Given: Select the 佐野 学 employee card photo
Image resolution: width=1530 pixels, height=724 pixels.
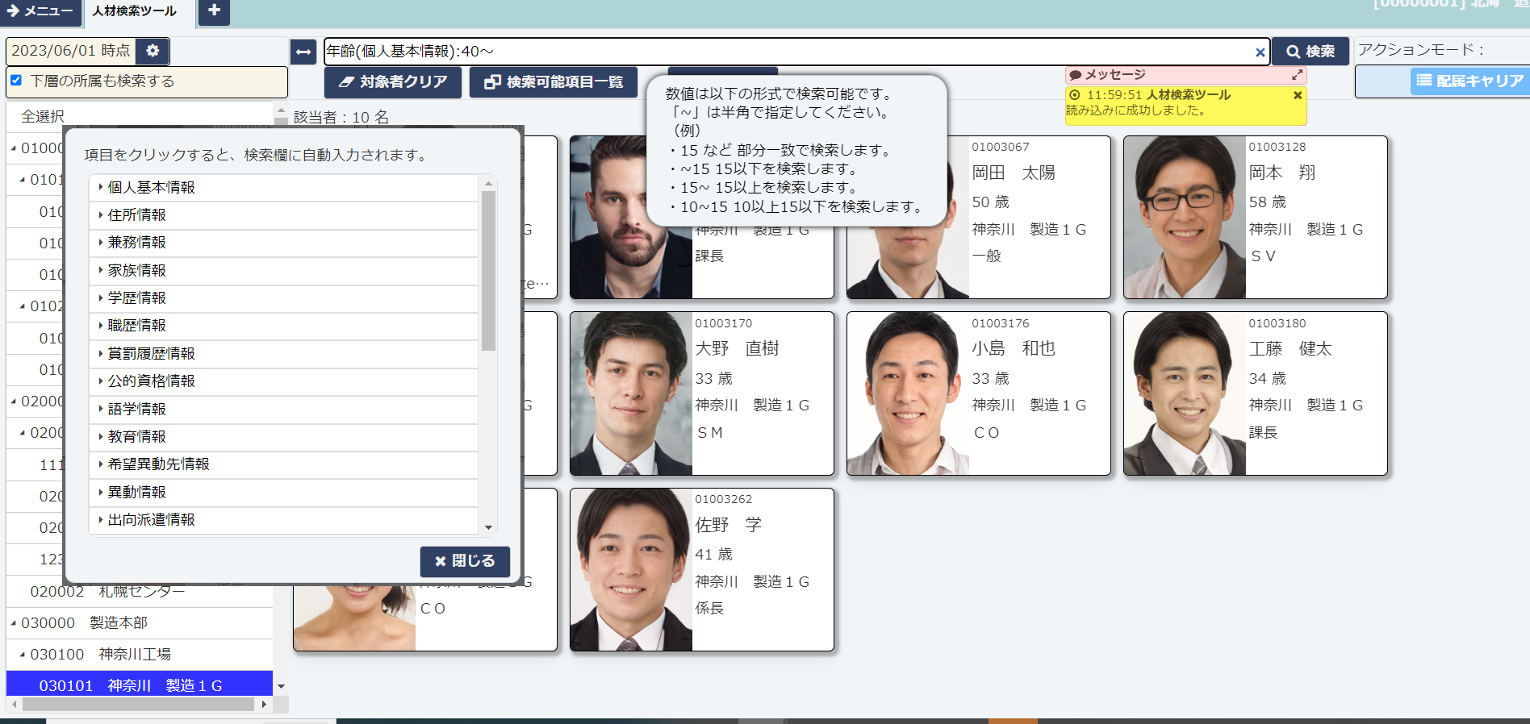Looking at the screenshot, I should pos(630,569).
